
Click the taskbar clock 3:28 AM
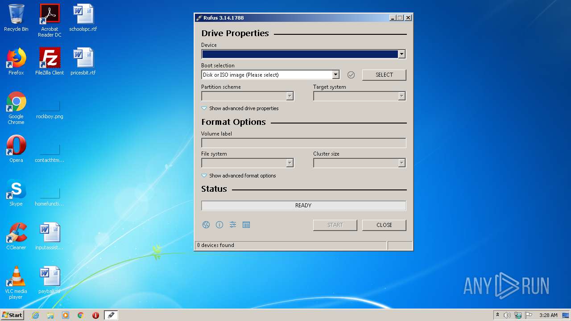pyautogui.click(x=548, y=315)
